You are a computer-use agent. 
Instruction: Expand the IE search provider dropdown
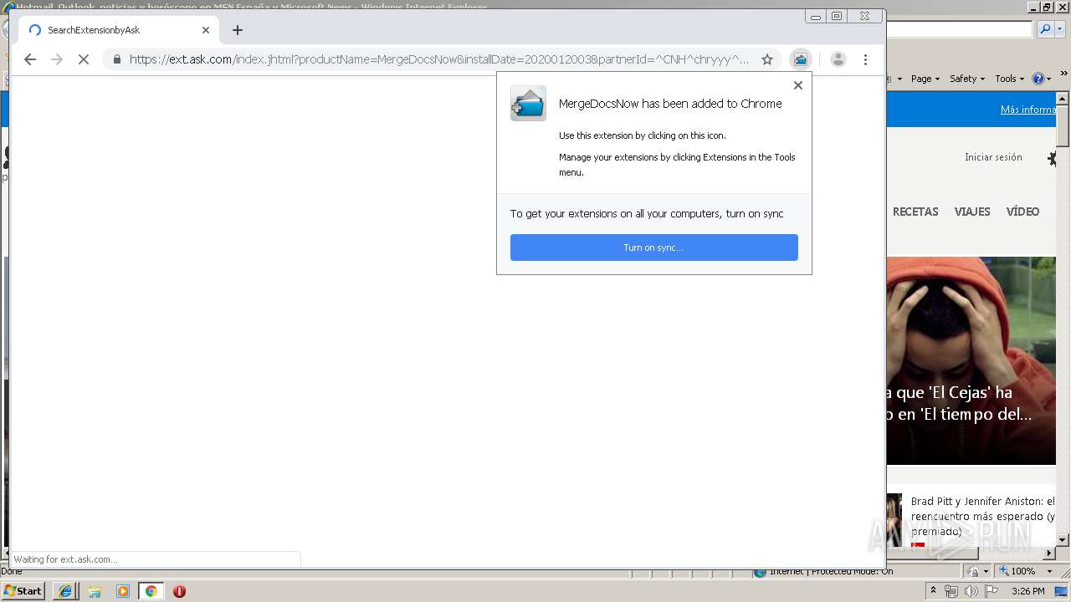coord(1059,29)
